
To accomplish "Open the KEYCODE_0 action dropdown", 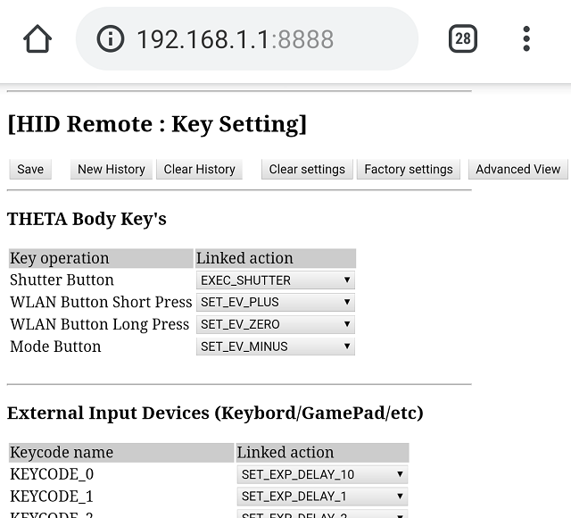I will pos(322,474).
